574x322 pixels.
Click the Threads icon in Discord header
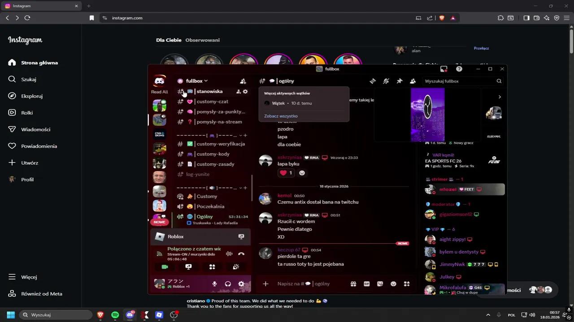pyautogui.click(x=372, y=81)
